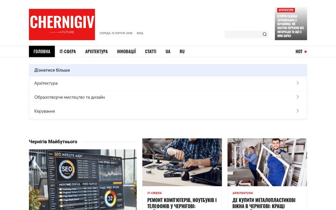Viewport: 336px width, 210px height.
Task: Switch language to UA
Action: 168,51
